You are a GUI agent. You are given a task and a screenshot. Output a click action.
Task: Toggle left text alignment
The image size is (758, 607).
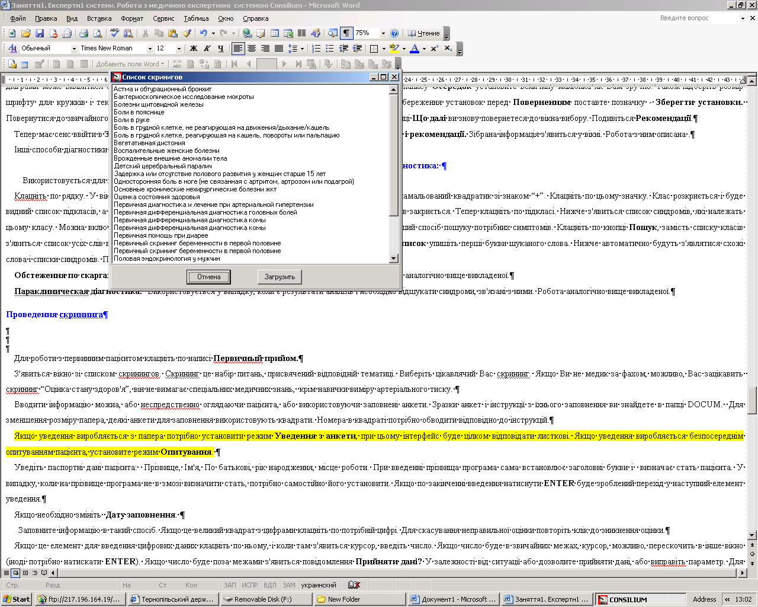[x=238, y=49]
